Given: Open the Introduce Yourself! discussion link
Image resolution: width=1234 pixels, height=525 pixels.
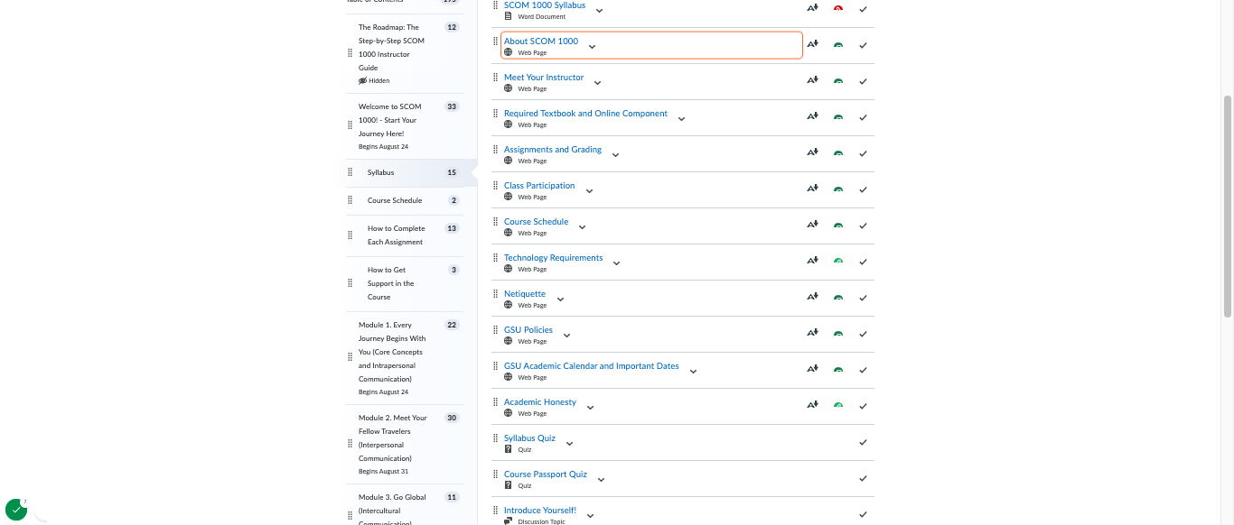Looking at the screenshot, I should pyautogui.click(x=540, y=511).
